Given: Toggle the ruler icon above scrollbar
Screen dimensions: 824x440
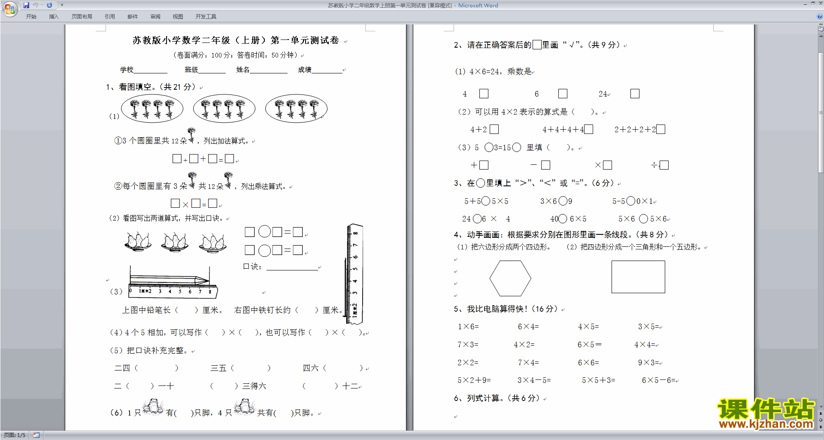Looking at the screenshot, I should [821, 30].
